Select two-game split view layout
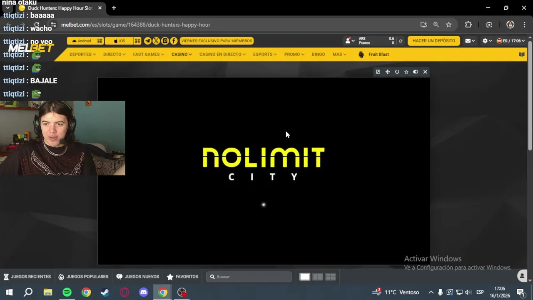The height and width of the screenshot is (300, 533). click(x=318, y=277)
